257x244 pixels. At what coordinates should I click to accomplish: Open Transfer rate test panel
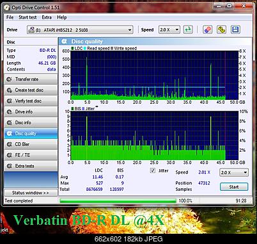pyautogui.click(x=31, y=79)
